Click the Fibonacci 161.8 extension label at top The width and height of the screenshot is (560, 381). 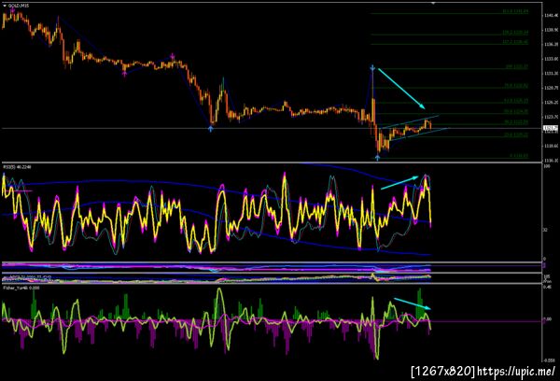[515, 11]
